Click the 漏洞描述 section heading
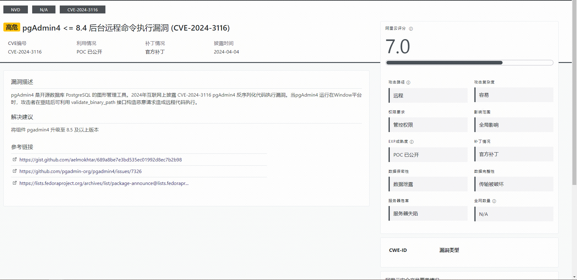Viewport: 577px width, 280px height. [22, 82]
